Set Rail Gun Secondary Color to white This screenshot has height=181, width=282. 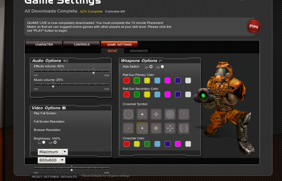[x=188, y=95]
